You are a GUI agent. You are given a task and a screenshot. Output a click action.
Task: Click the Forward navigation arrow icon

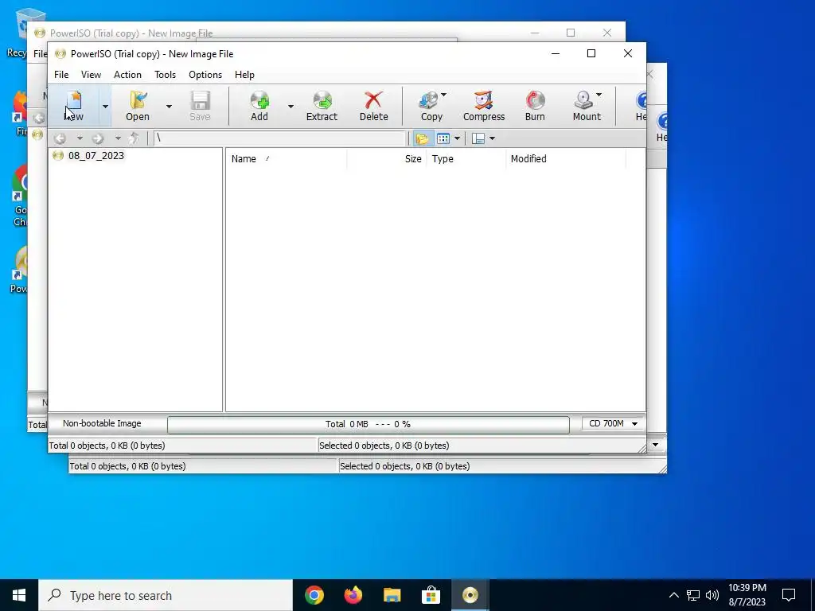point(98,138)
